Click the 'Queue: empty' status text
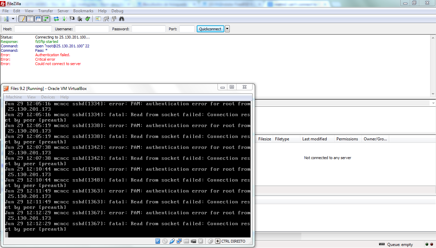Image resolution: width=436 pixels, height=248 pixels. click(x=400, y=245)
